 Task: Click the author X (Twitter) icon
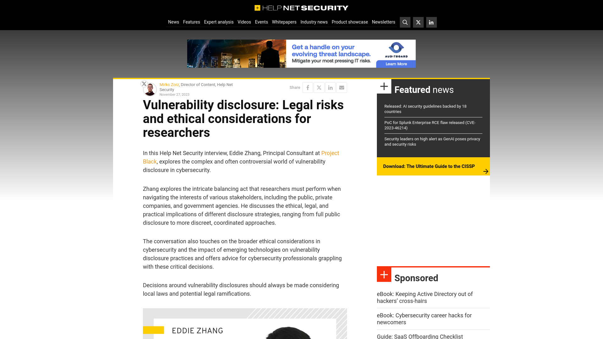tap(144, 83)
